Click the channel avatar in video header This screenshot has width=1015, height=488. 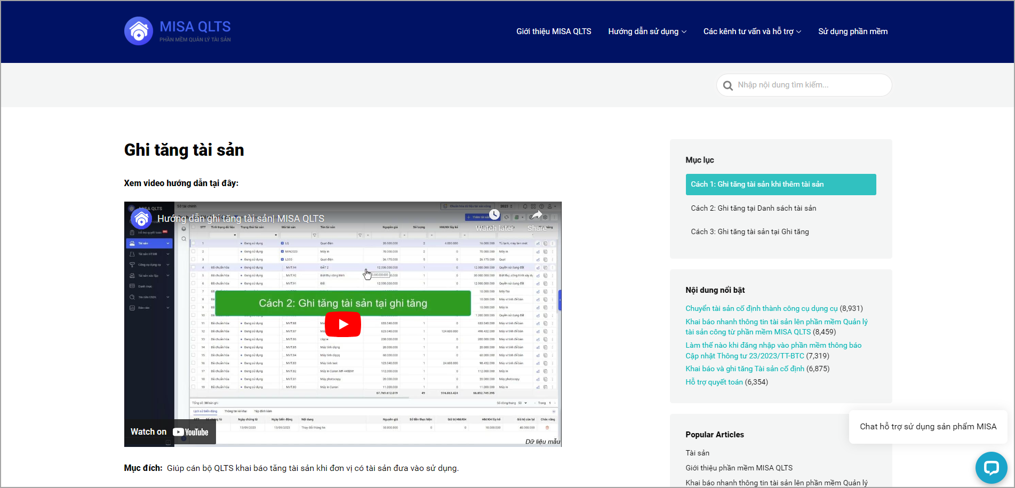click(x=141, y=219)
